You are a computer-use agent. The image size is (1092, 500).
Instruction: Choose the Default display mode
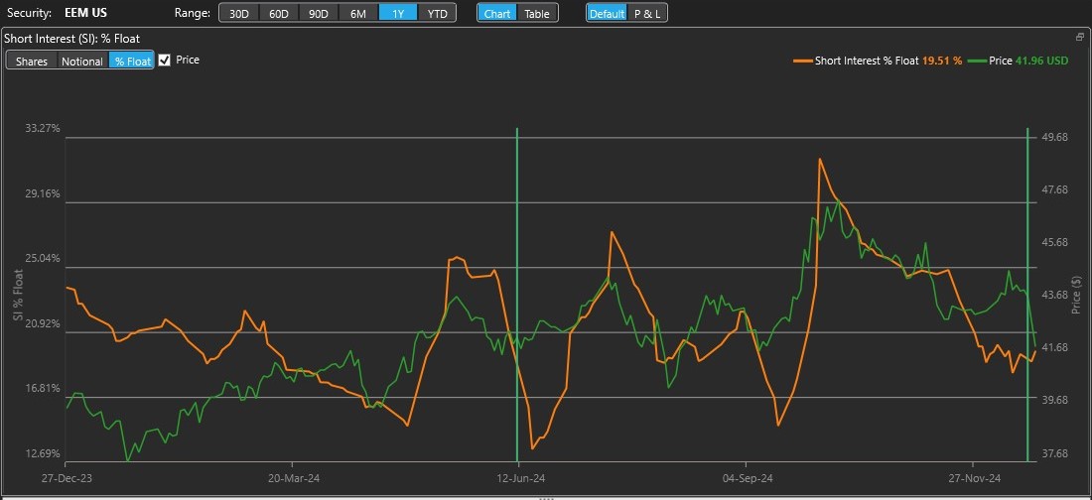point(607,13)
